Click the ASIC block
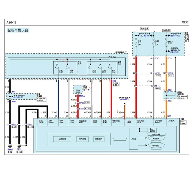The width and height of the screenshot is (189, 170). pyautogui.click(x=134, y=138)
